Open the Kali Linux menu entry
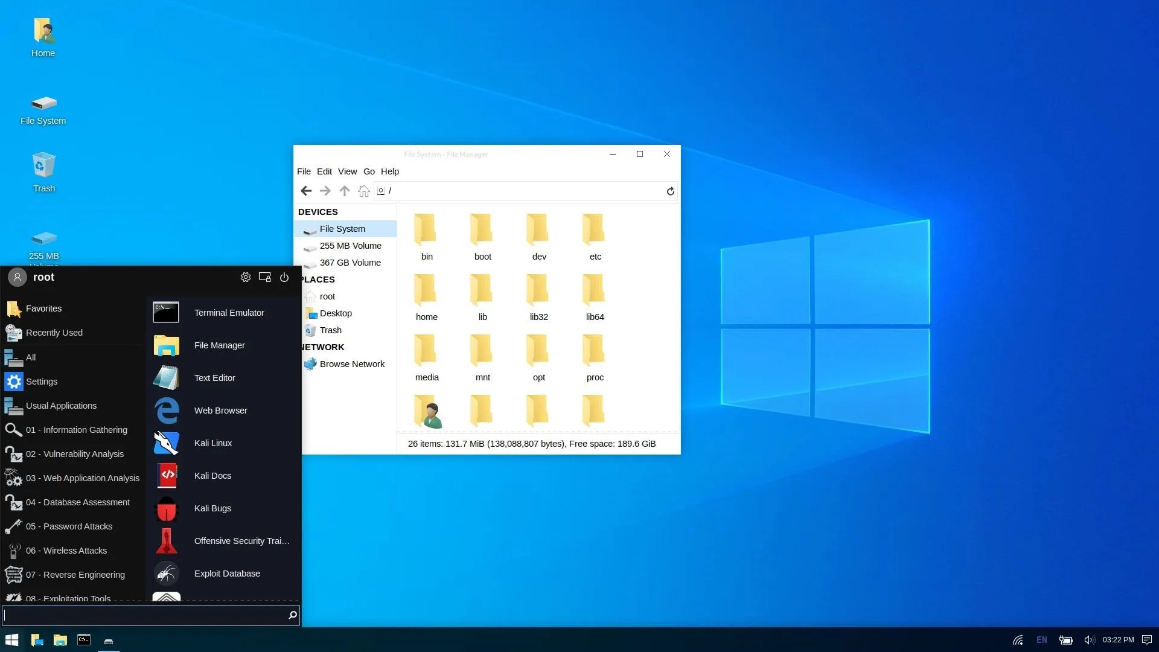The height and width of the screenshot is (652, 1159). point(223,443)
